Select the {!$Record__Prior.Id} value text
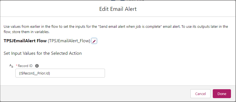This screenshot has width=236, height=102. [x=35, y=73]
